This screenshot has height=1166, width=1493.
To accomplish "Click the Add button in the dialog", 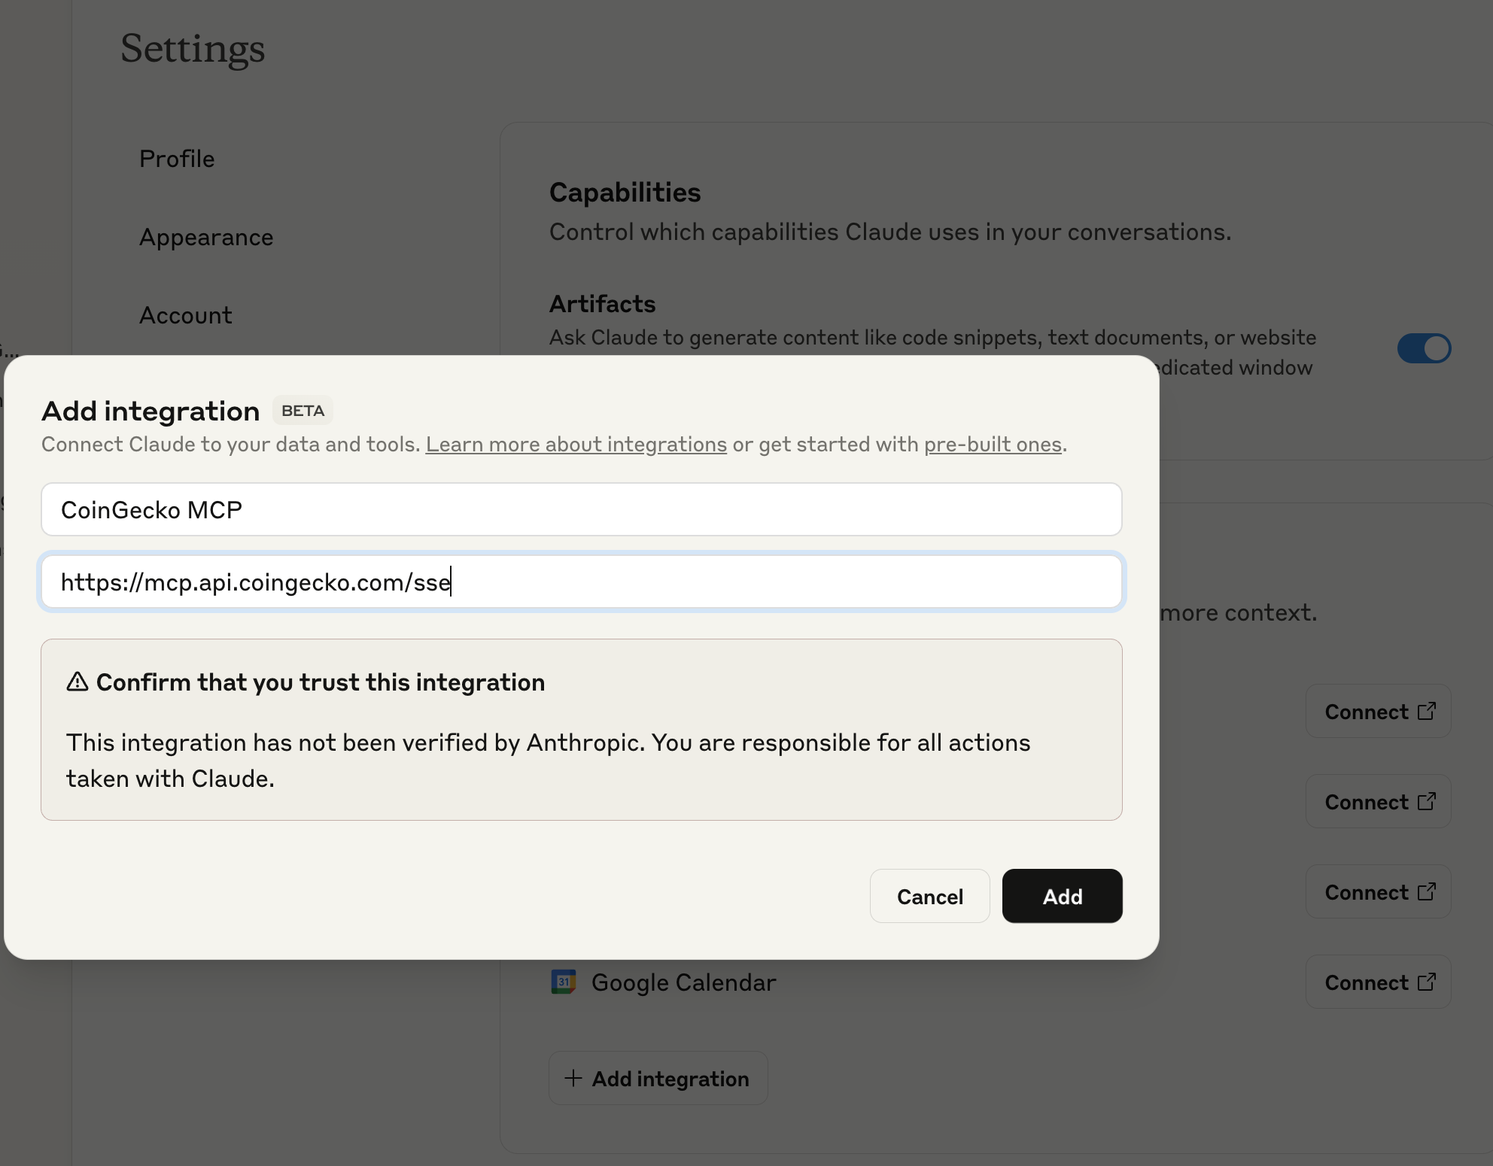I will tap(1062, 896).
